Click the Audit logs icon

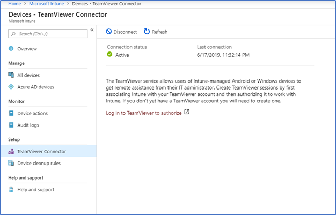point(11,125)
